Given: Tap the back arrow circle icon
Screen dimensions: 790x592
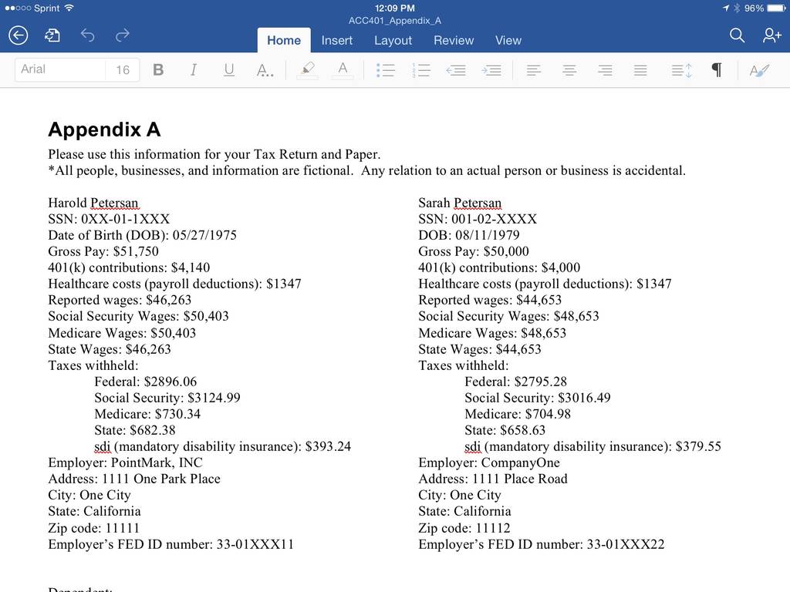Looking at the screenshot, I should pyautogui.click(x=19, y=35).
